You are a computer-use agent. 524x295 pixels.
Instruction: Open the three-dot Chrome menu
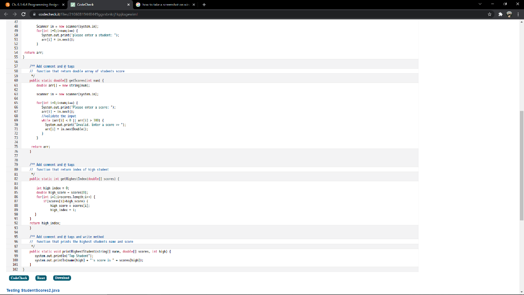pyautogui.click(x=518, y=14)
